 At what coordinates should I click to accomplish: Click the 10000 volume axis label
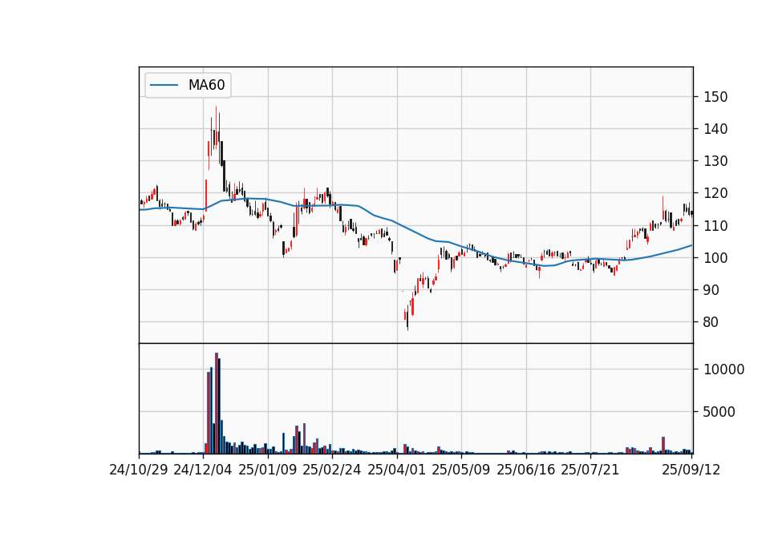[723, 369]
